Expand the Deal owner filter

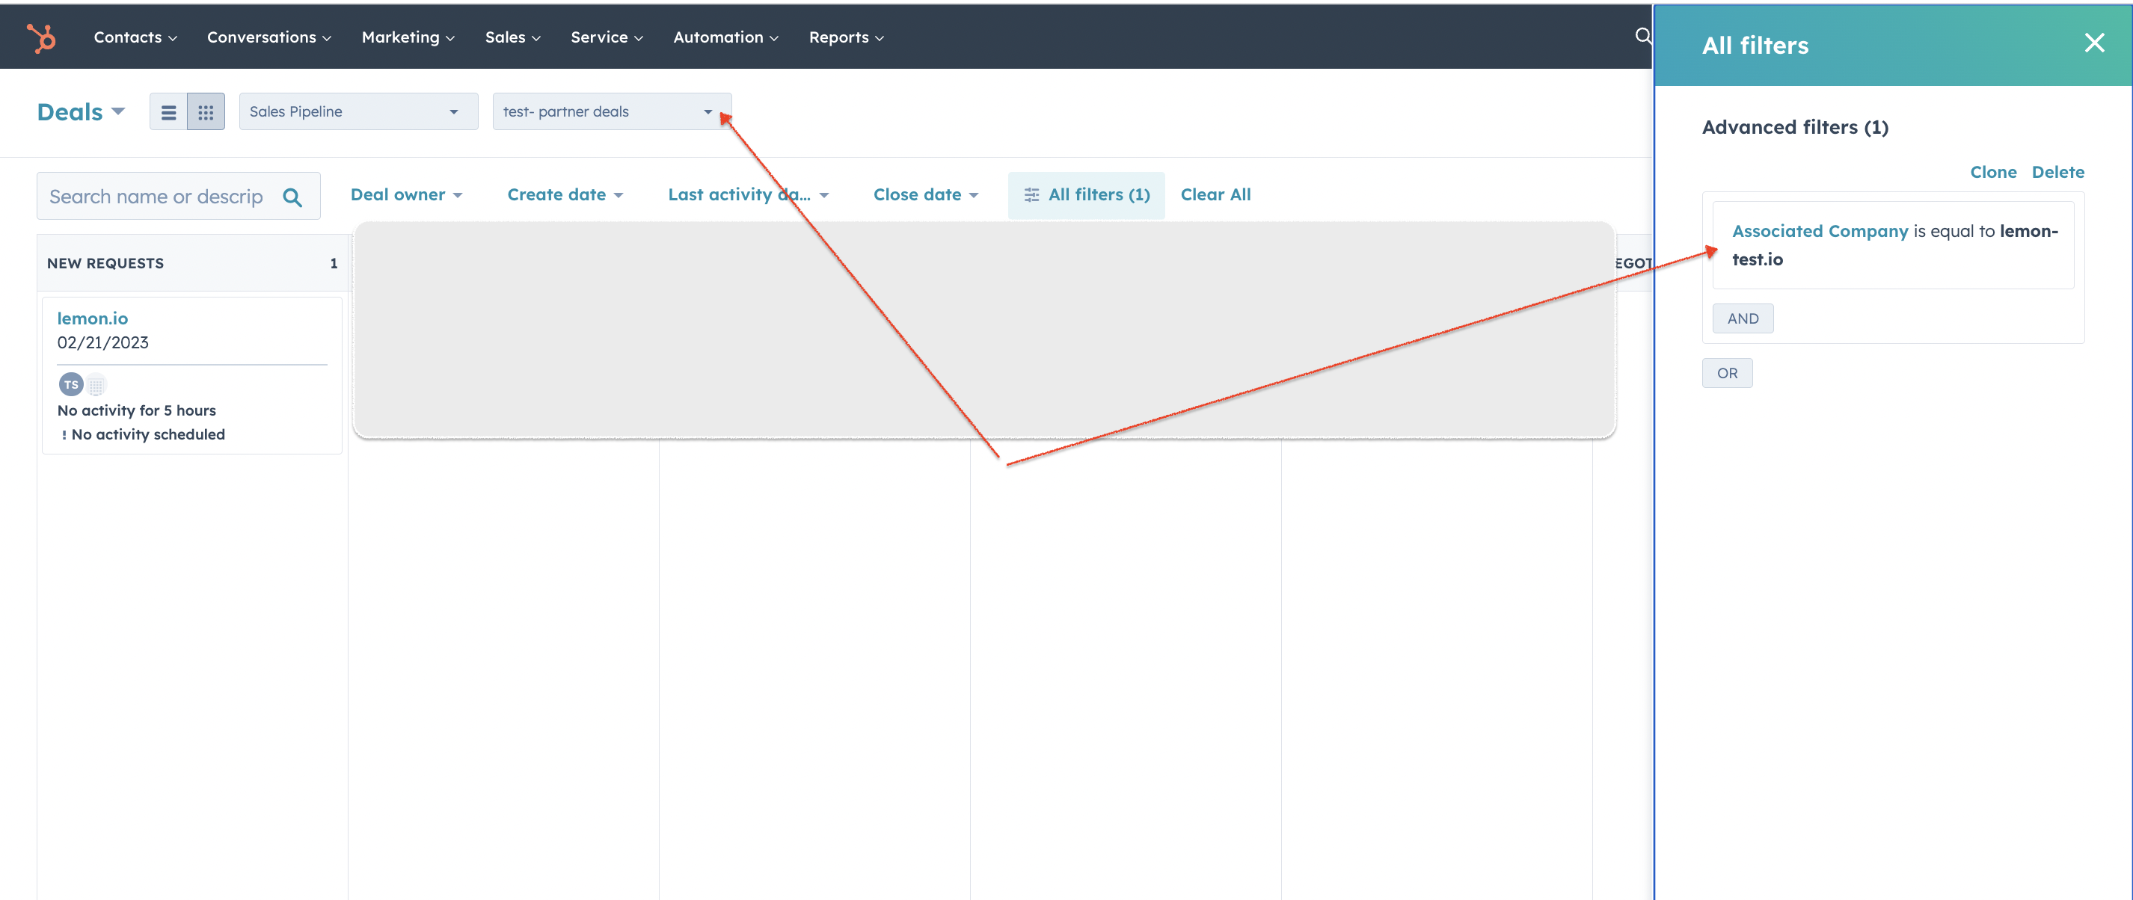405,194
